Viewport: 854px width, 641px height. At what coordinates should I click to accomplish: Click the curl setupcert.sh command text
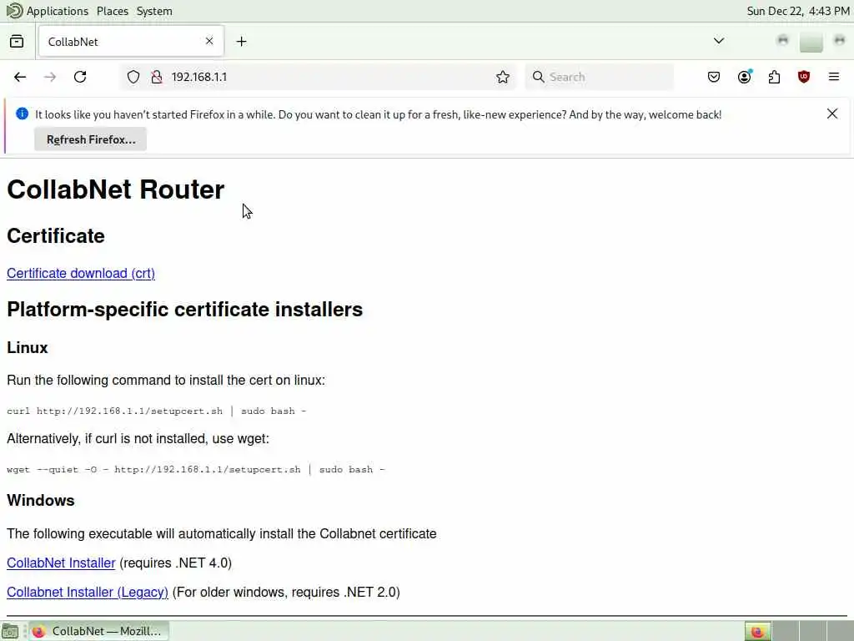(x=156, y=411)
